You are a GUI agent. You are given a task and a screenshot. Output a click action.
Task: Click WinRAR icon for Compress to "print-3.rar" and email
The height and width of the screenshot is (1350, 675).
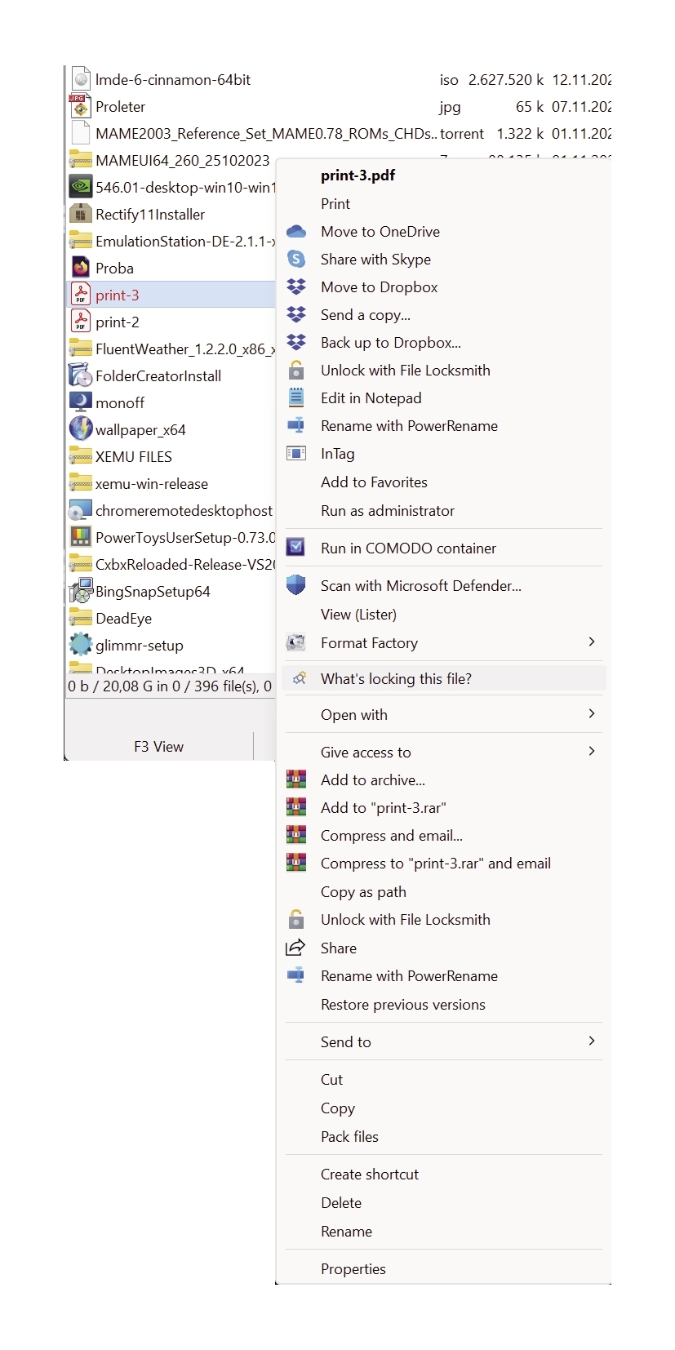point(296,864)
